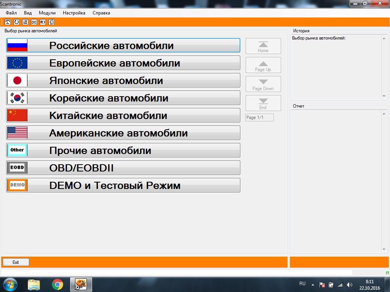Open Американские автомобили category
Viewport: 390px width, 292px height.
click(123, 133)
